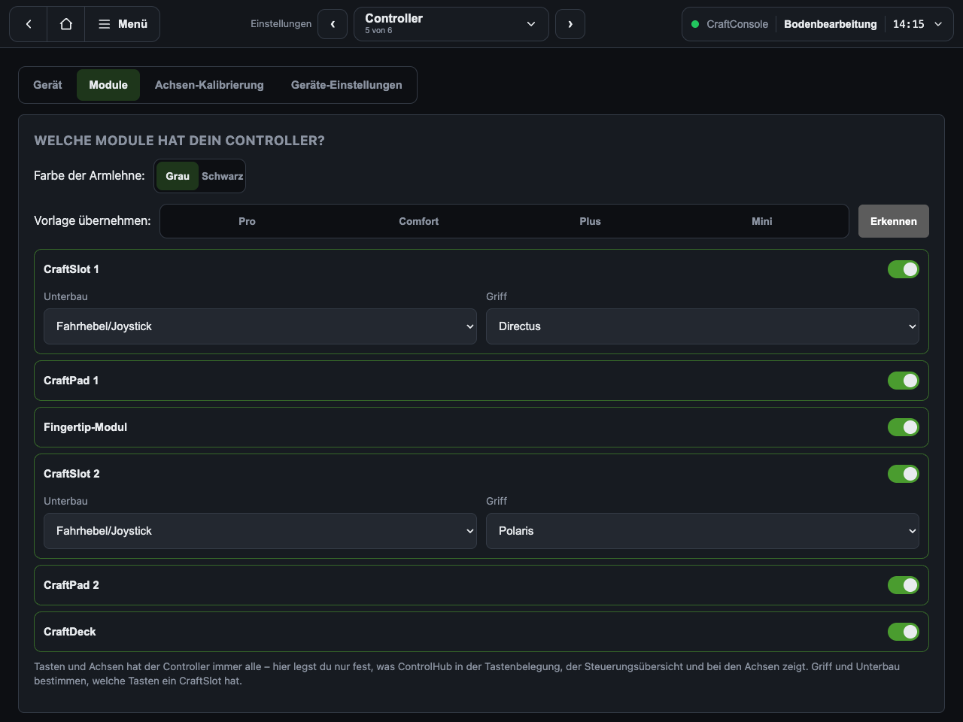Image resolution: width=963 pixels, height=722 pixels.
Task: Switch to the Gerät tab
Action: [x=47, y=85]
